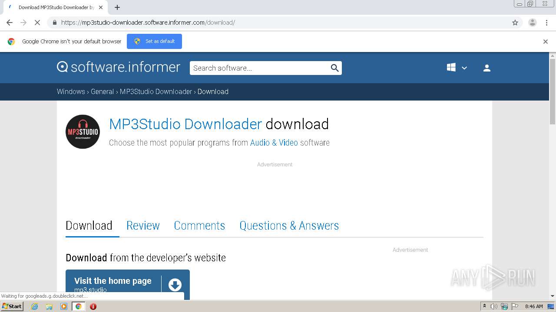Bookmark this page with star icon

point(515,23)
